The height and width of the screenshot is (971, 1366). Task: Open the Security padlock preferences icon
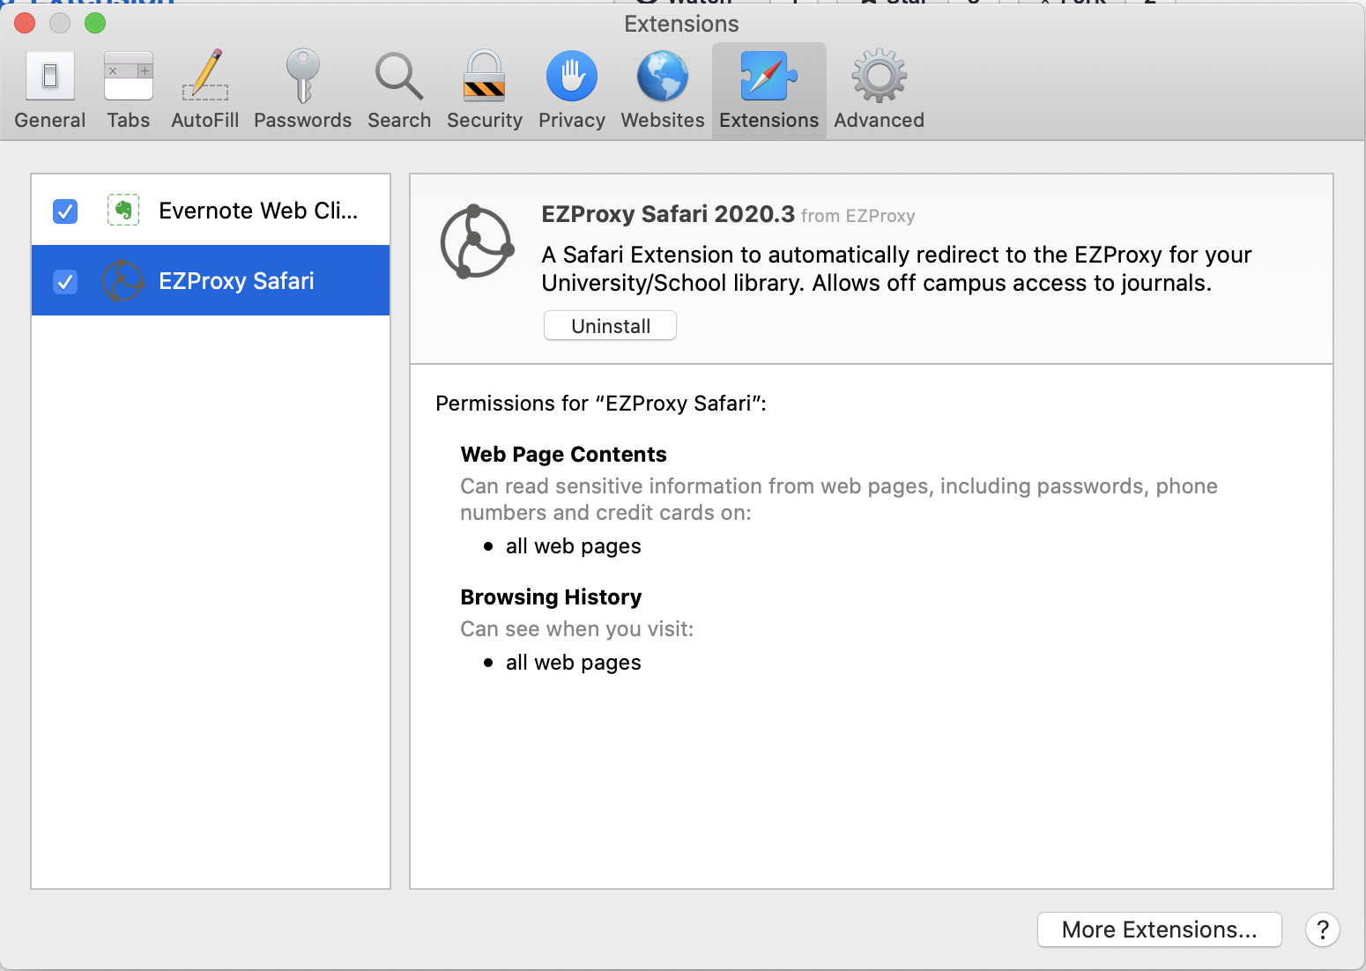tap(484, 88)
